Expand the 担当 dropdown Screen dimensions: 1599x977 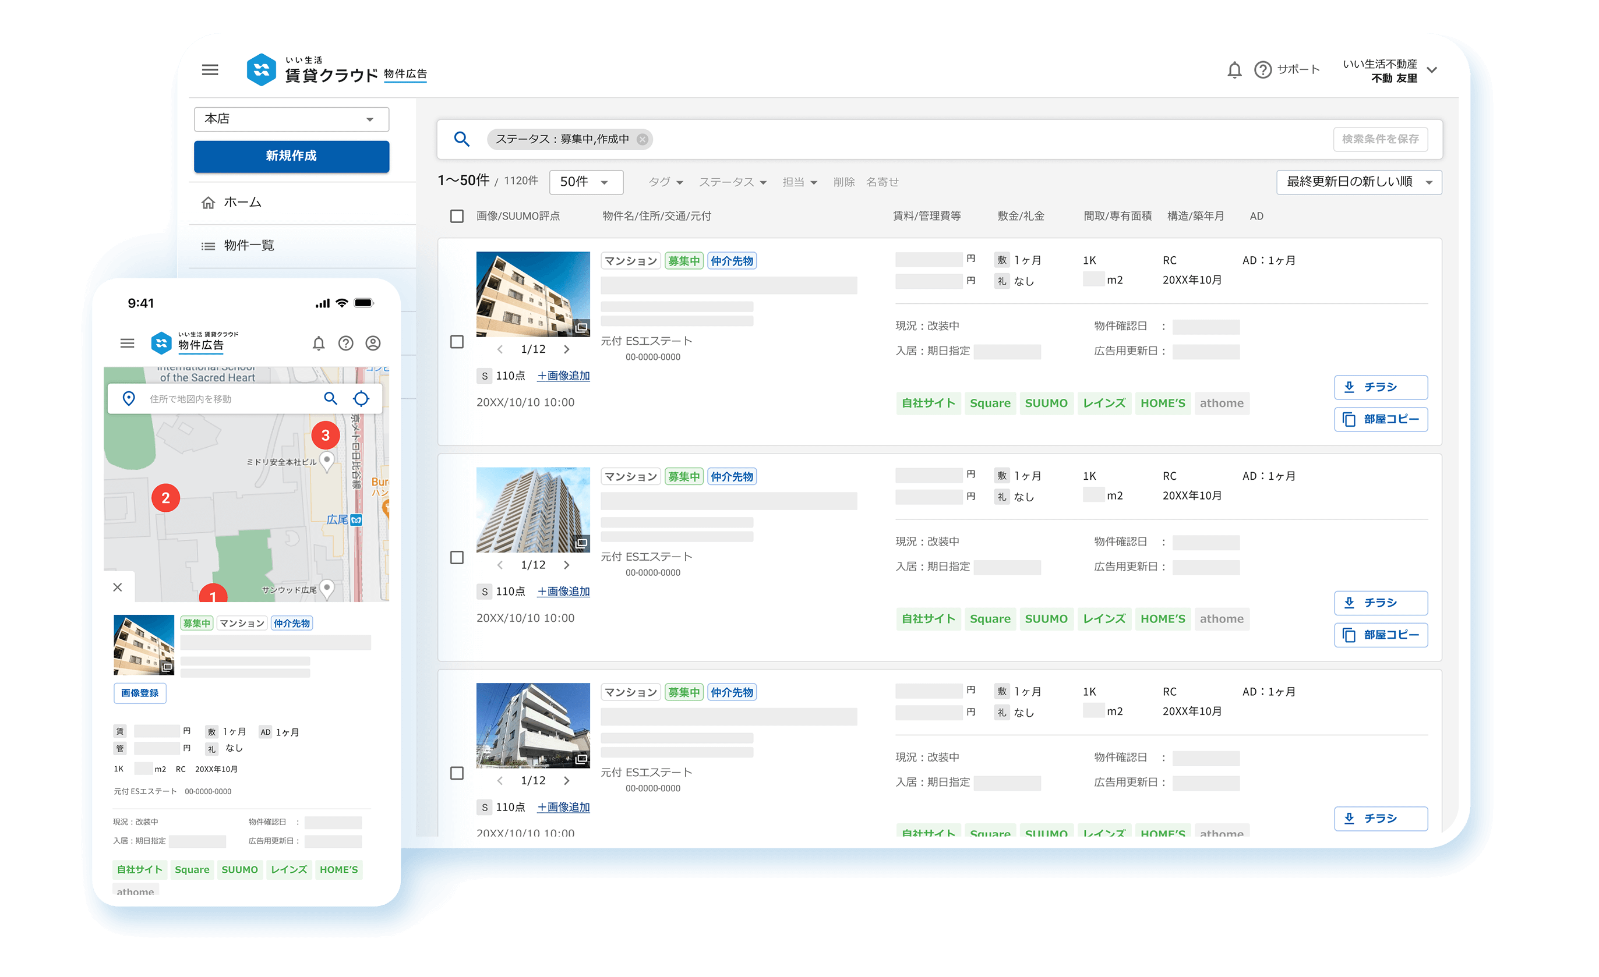[x=799, y=182]
